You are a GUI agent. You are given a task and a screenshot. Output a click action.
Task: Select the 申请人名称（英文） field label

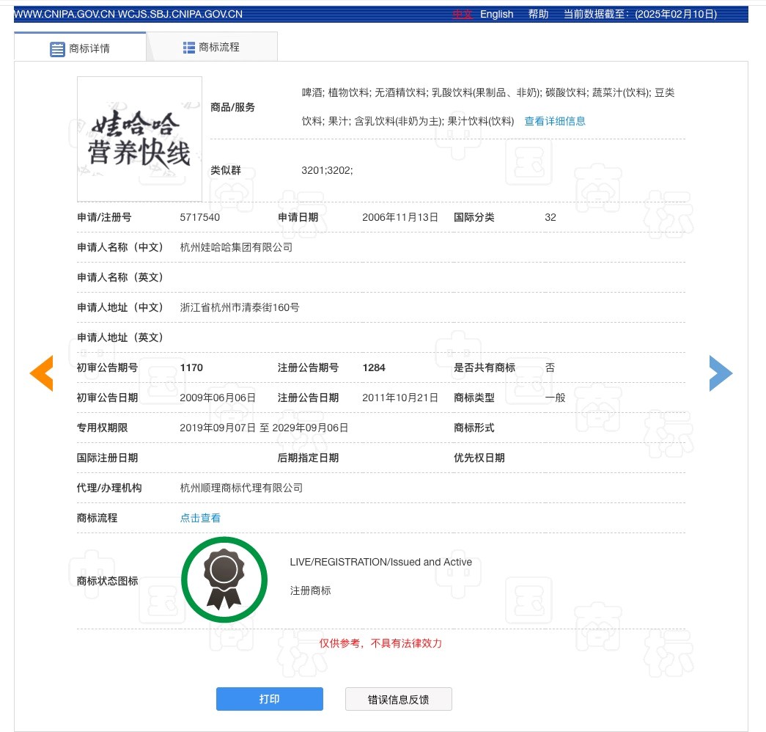point(119,277)
